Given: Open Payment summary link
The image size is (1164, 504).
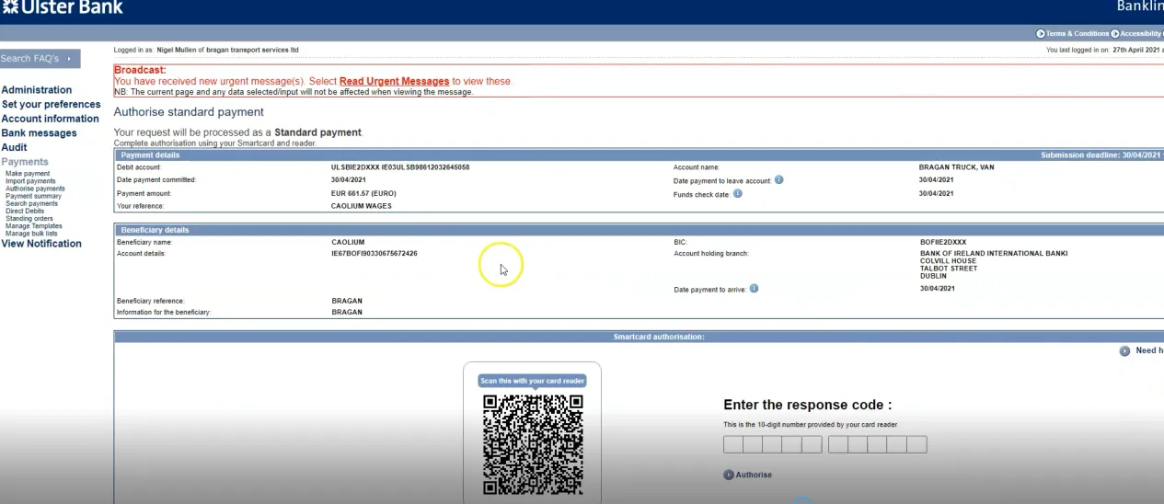Looking at the screenshot, I should pyautogui.click(x=33, y=196).
